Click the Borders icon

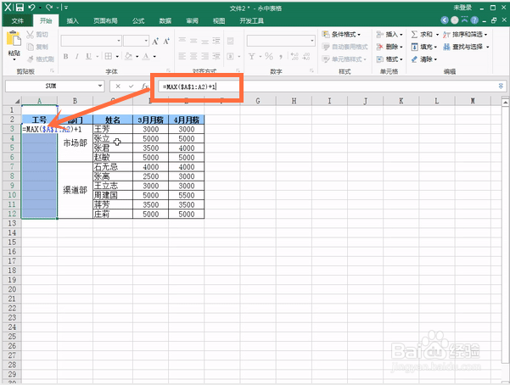tap(109, 56)
